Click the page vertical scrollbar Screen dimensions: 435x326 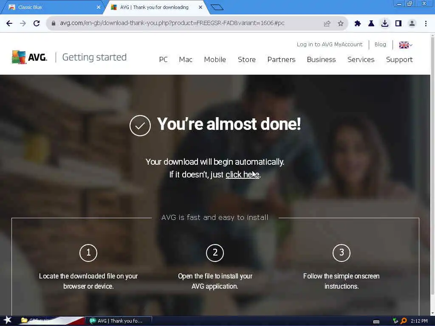pyautogui.click(x=432, y=166)
